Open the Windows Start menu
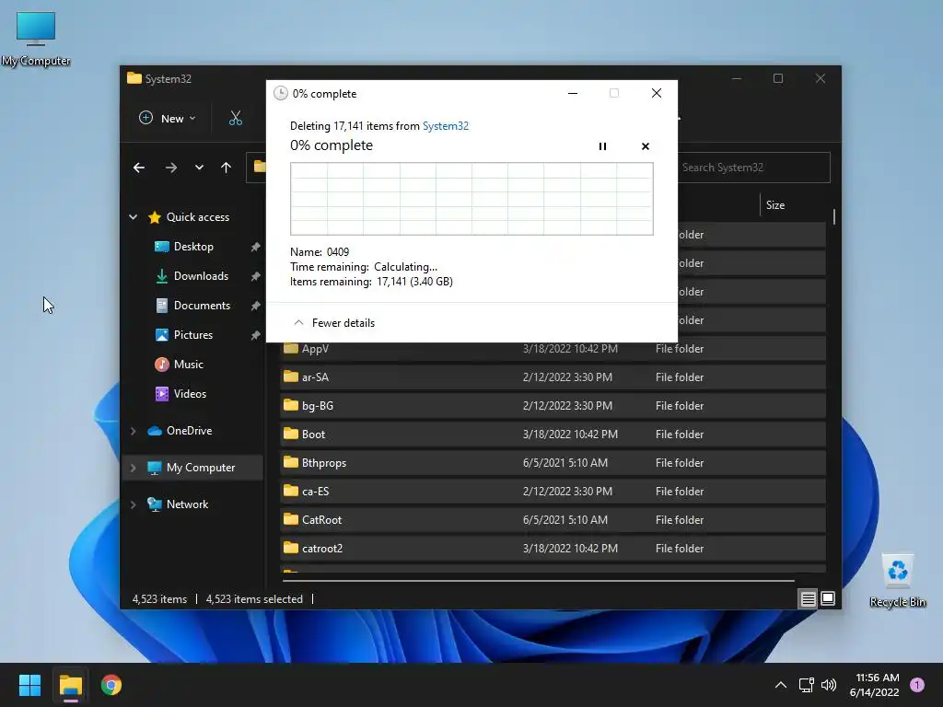This screenshot has width=943, height=707. click(x=29, y=685)
